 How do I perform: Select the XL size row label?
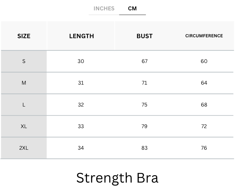24,126
